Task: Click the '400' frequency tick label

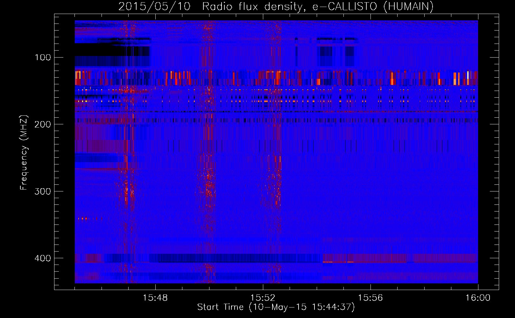Action: pyautogui.click(x=43, y=258)
